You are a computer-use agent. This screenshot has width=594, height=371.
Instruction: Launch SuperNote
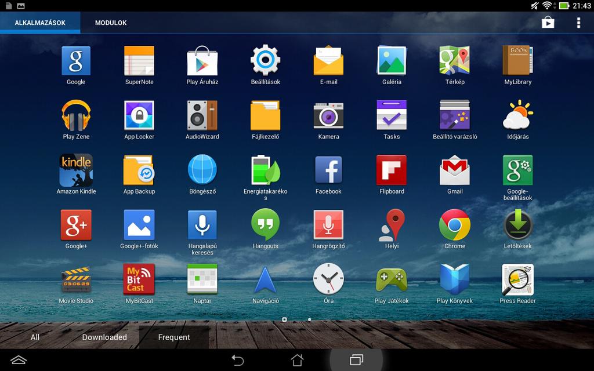139,61
